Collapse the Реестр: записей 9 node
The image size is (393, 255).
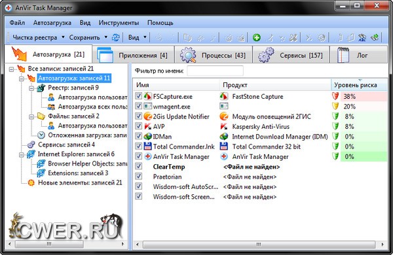[31, 88]
